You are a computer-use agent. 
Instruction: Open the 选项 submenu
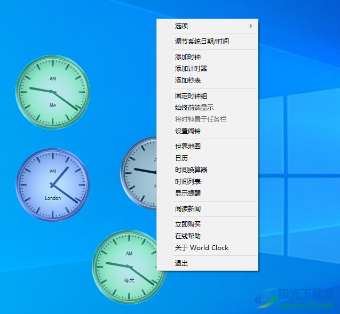point(207,26)
